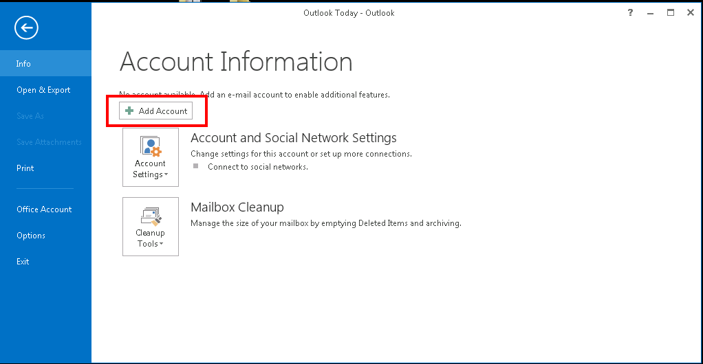Click the Mailbox Cleanup heading
Viewport: 703px width, 364px height.
237,207
